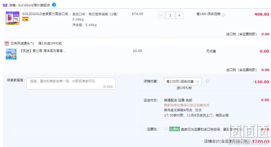Click 食品口味: 每日营养猫粮 specification text
Viewport: 271px width, 147px height.
point(95,16)
